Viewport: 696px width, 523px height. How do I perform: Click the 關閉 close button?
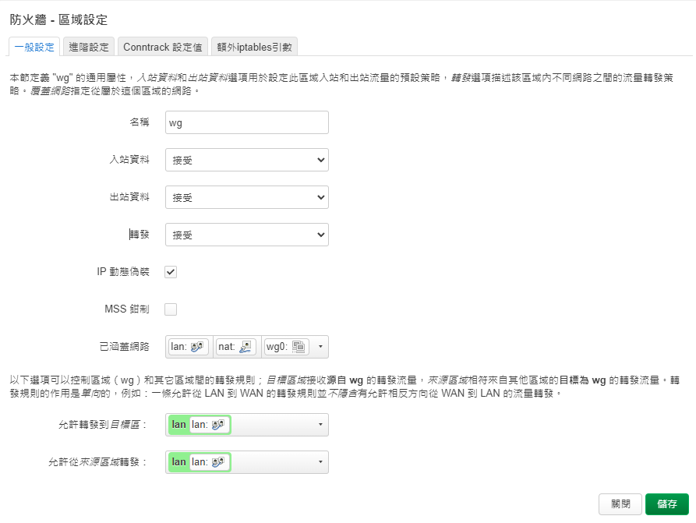pyautogui.click(x=620, y=504)
